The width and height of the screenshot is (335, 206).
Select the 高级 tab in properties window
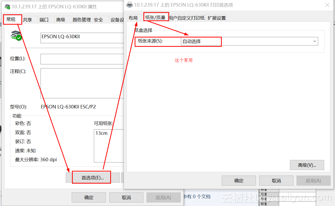coord(61,20)
